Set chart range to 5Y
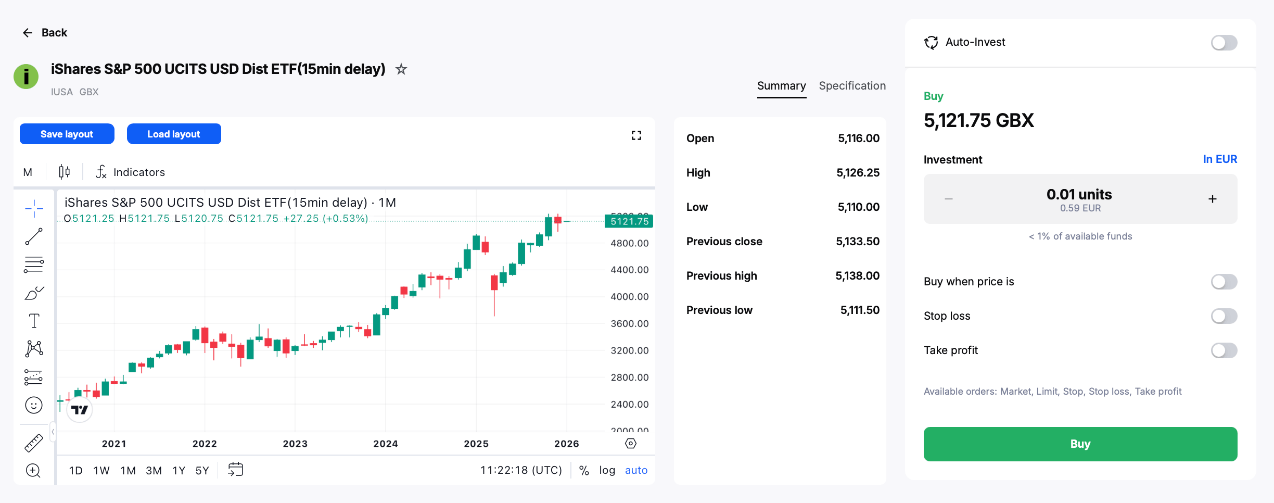1274x503 pixels. [202, 471]
